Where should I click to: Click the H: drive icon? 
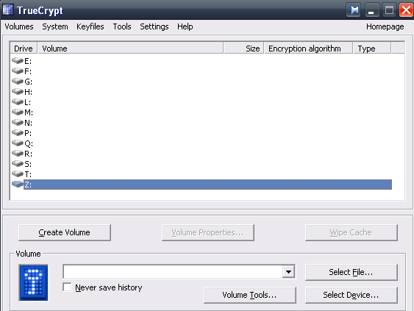(18, 92)
